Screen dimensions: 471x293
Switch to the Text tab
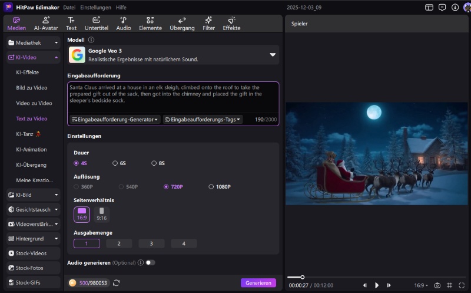coord(71,24)
